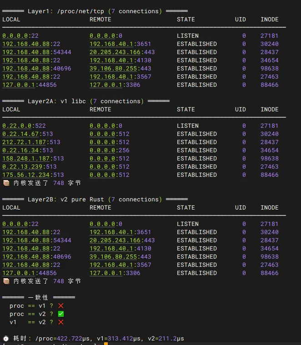
Task: Click 127.0.0.1:3306 in the Layer1 table
Action: click(x=115, y=85)
